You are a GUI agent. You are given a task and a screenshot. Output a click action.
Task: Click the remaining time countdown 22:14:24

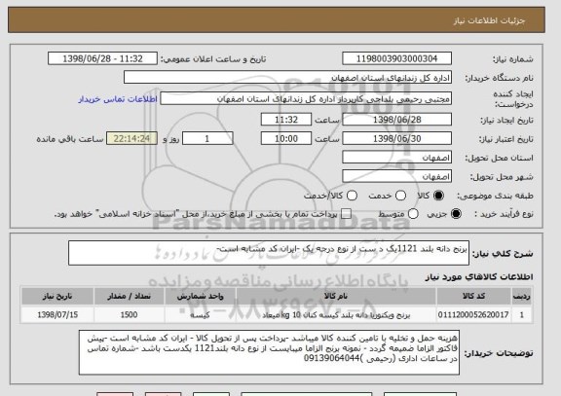131,138
